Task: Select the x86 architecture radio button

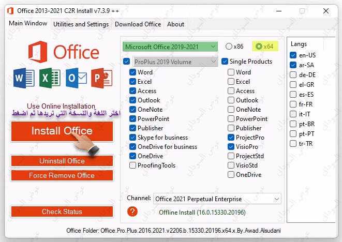Action: tap(229, 46)
